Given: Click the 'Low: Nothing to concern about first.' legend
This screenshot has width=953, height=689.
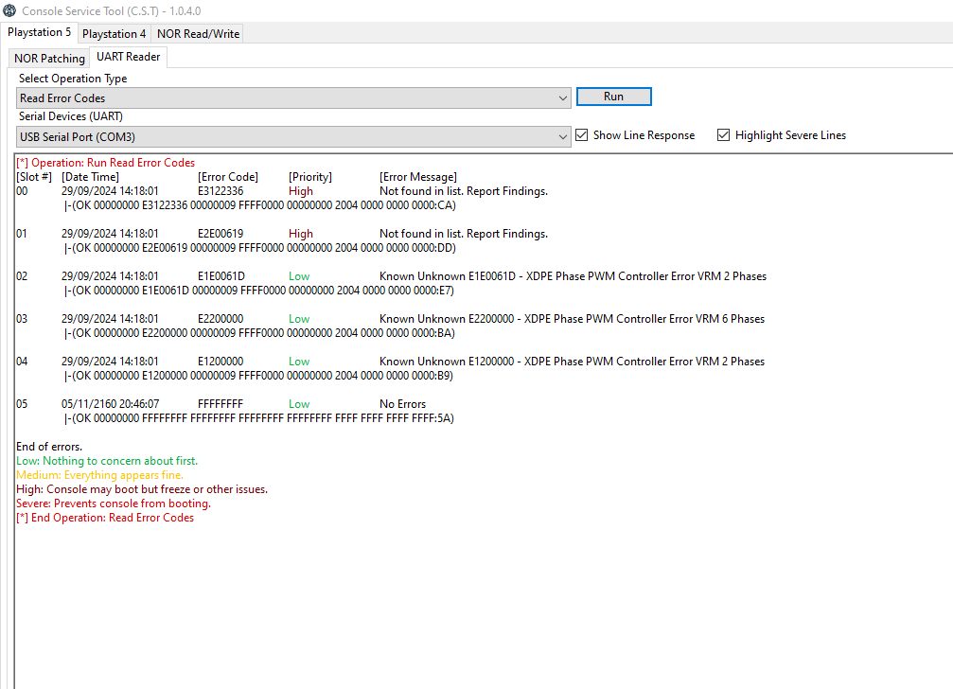Looking at the screenshot, I should tap(107, 461).
